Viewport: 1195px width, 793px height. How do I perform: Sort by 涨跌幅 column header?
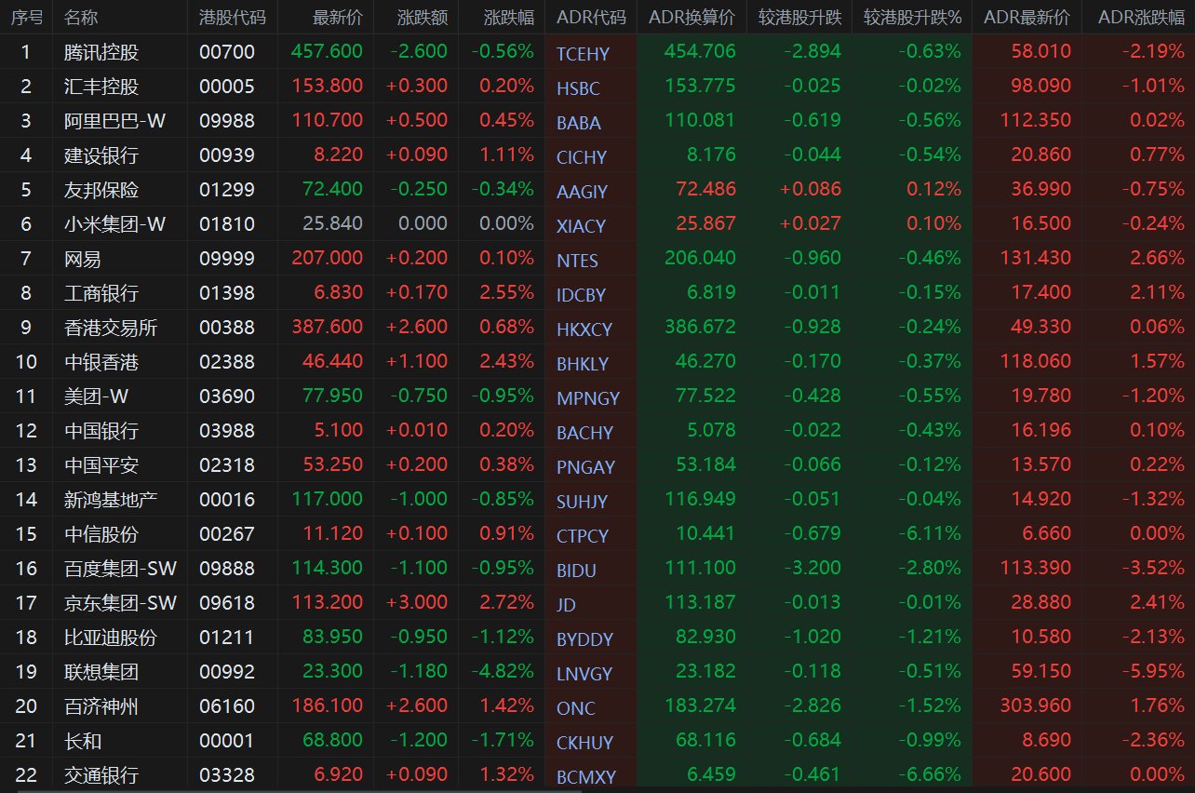tap(508, 17)
